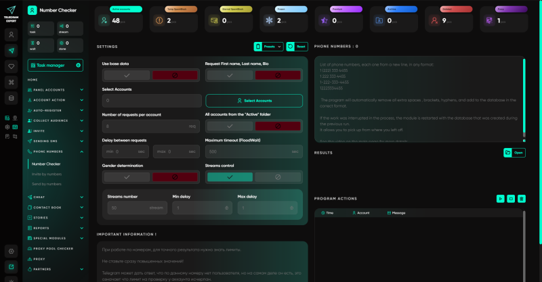Image resolution: width=542 pixels, height=282 pixels.
Task: Enable Gender determination with the checkmark
Action: [127, 177]
